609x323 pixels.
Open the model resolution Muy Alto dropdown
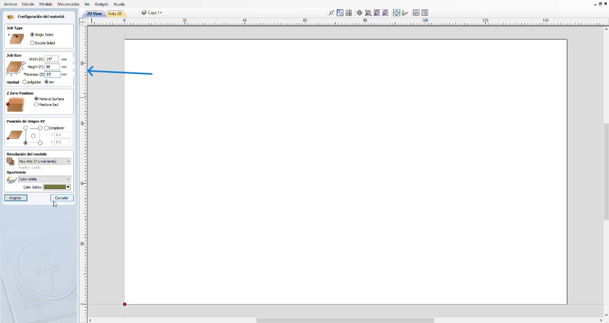coord(45,161)
